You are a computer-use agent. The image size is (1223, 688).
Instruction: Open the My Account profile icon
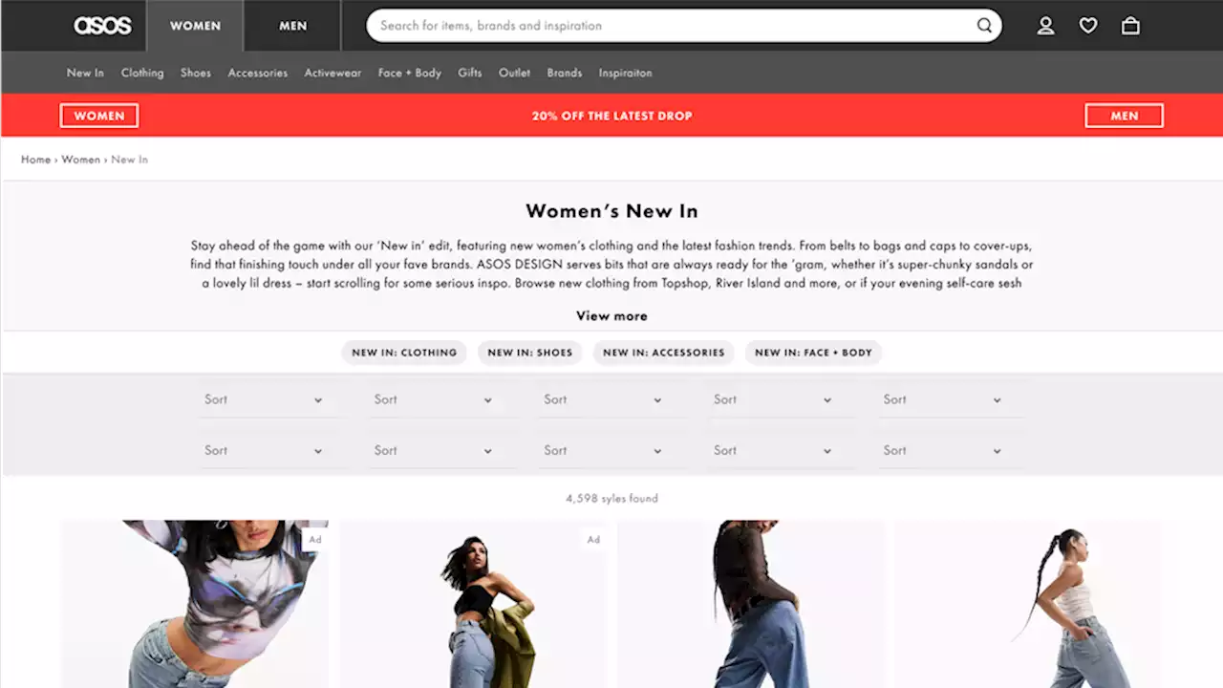coord(1046,26)
